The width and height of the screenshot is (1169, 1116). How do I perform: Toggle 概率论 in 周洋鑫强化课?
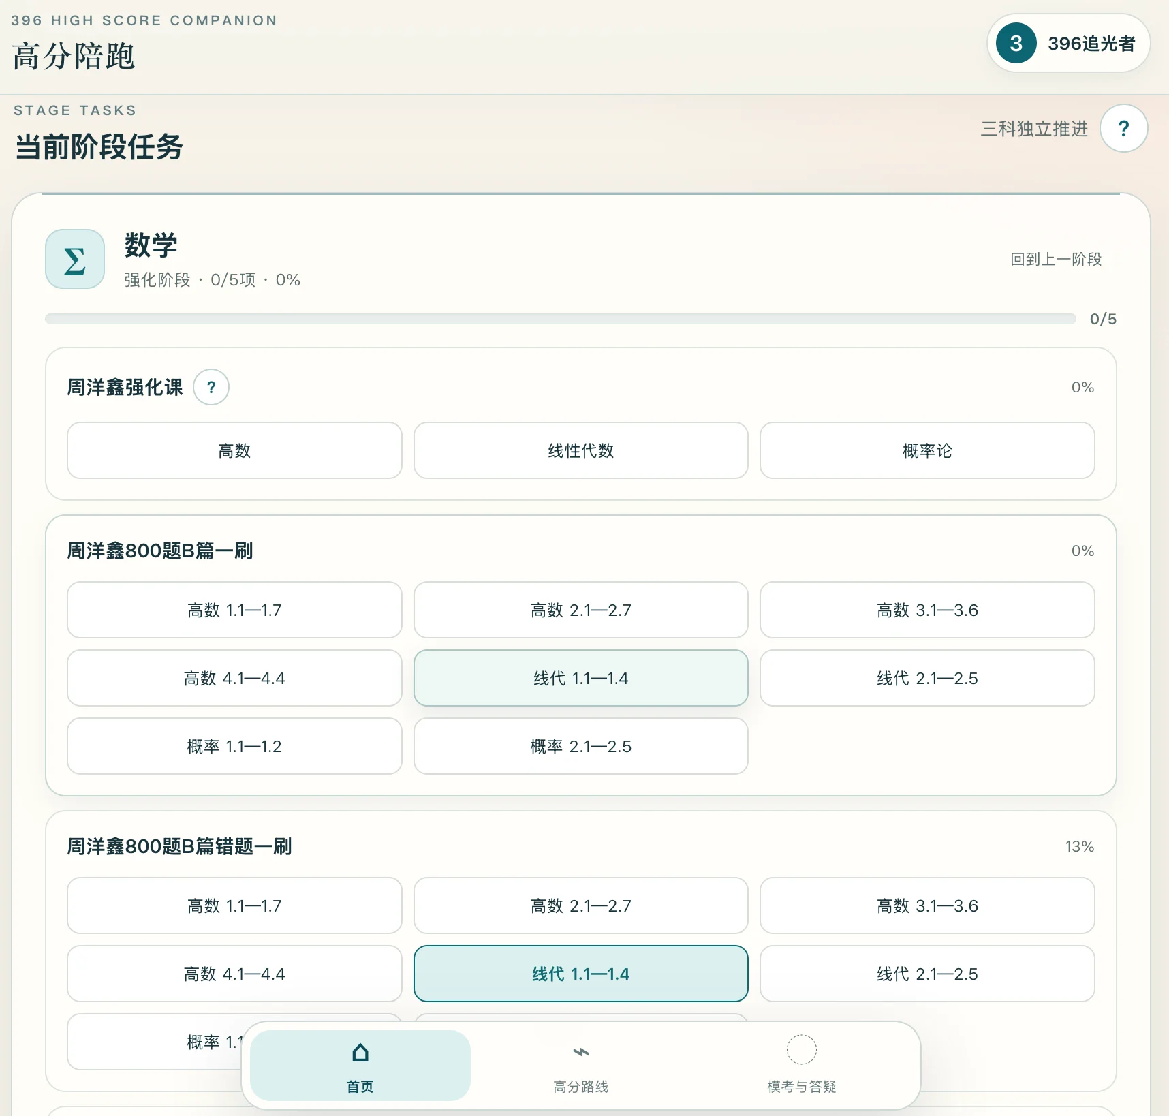tap(927, 450)
